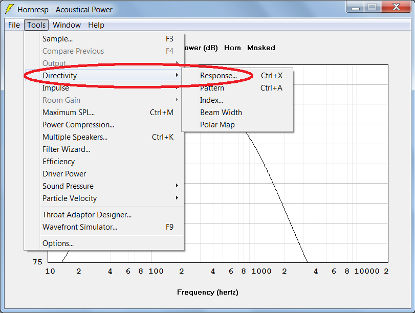
Task: Minimize the Hornresp window
Action: 355,7
